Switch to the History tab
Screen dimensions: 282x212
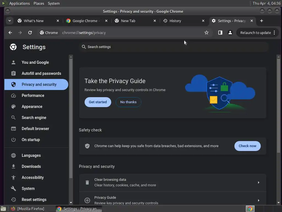click(175, 21)
